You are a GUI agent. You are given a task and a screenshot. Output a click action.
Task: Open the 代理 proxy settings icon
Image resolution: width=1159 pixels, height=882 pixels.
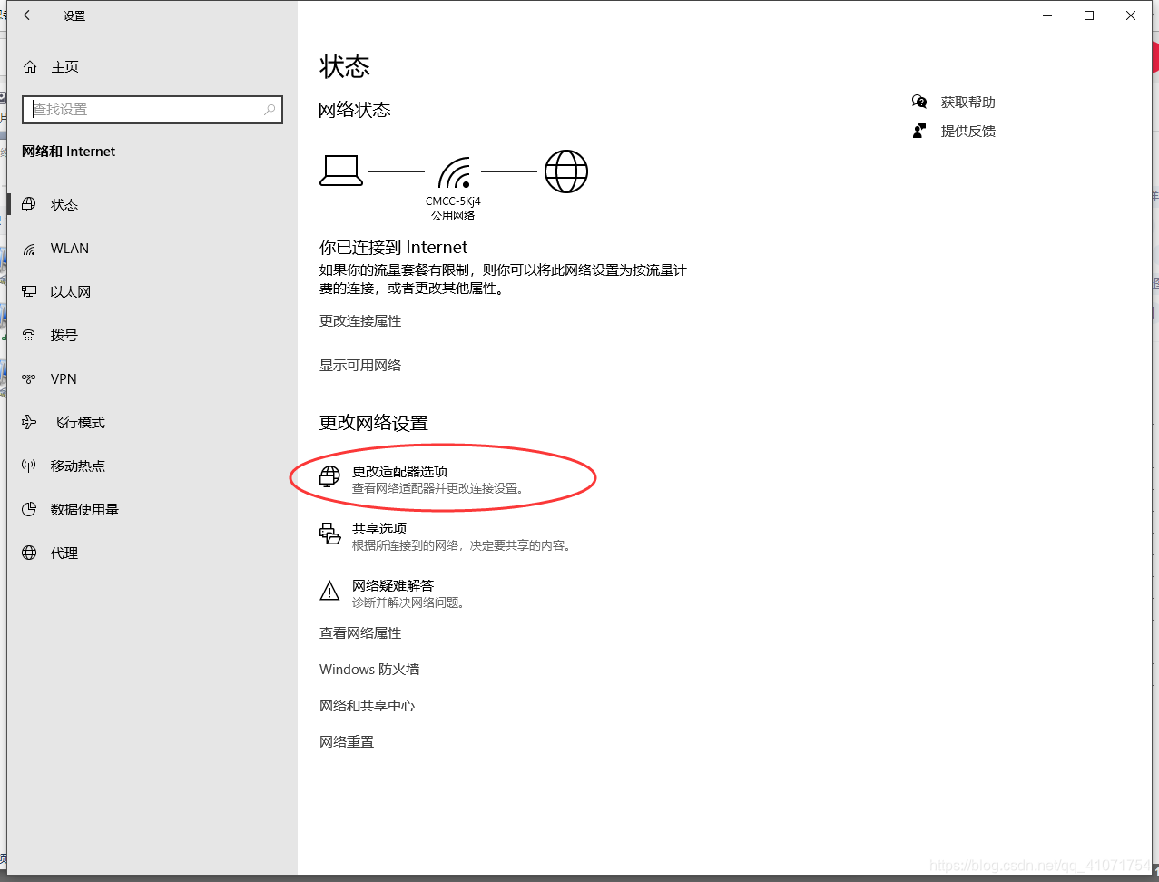coord(28,553)
